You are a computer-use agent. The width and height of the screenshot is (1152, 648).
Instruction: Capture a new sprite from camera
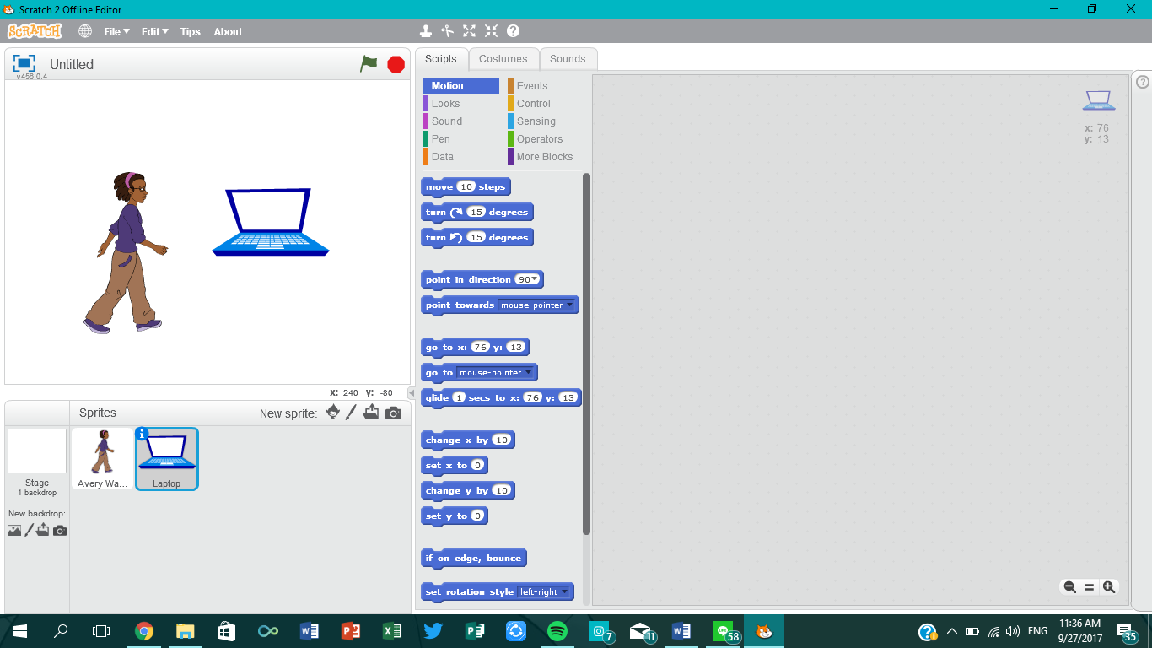(391, 413)
